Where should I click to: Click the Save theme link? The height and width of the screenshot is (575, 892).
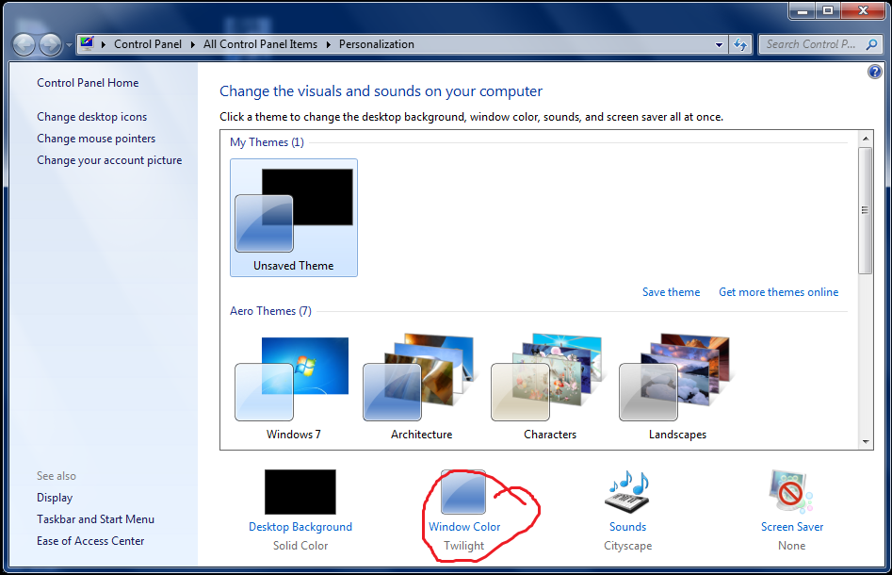672,292
